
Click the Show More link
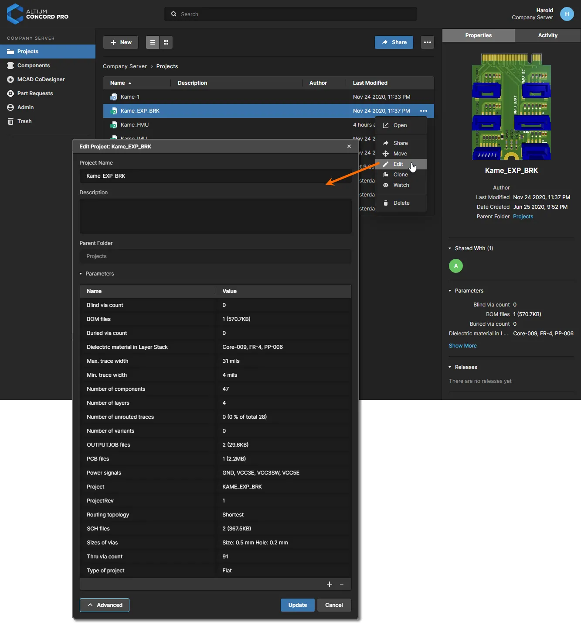click(x=463, y=346)
